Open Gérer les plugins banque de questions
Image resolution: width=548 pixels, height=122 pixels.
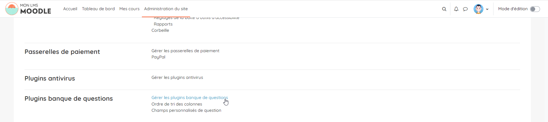(x=190, y=98)
